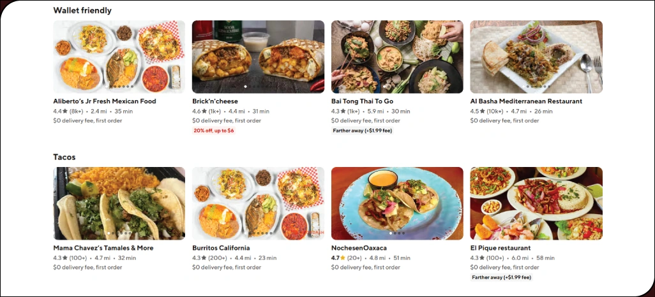The width and height of the screenshot is (655, 297).
Task: Click the Brick'n'cheese burrito image
Action: [258, 57]
